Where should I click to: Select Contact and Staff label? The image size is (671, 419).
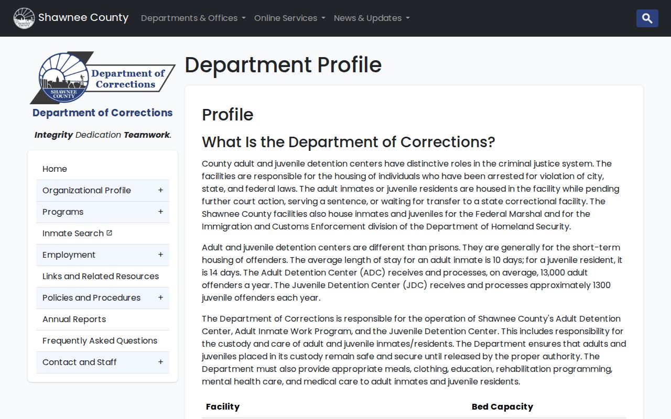pyautogui.click(x=80, y=362)
